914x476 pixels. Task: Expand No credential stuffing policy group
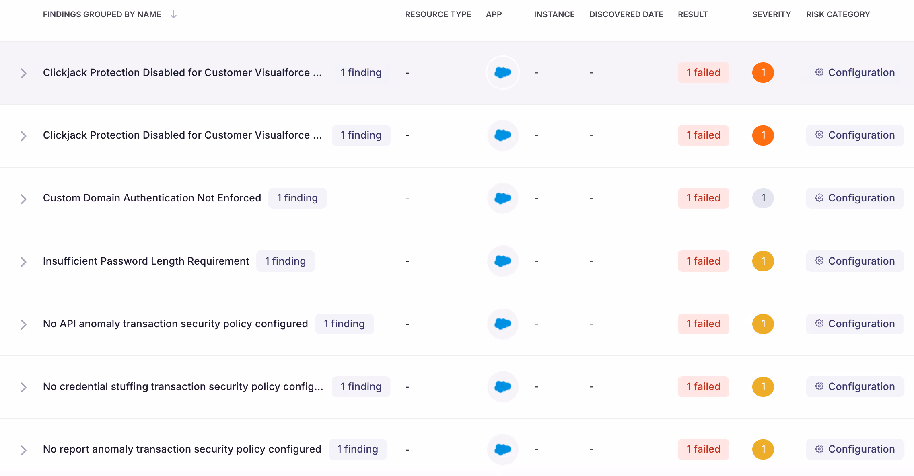(23, 387)
